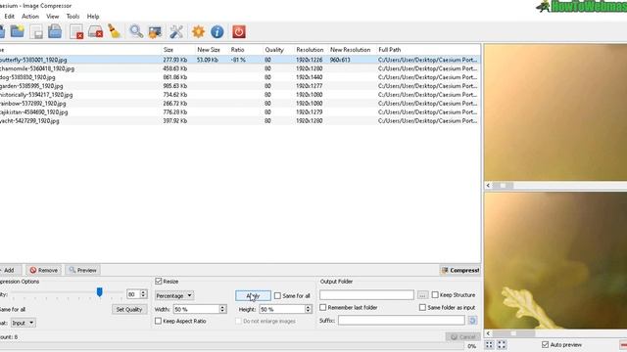The height and width of the screenshot is (352, 627).
Task: Click the Add Folder toolbar icon
Action: coord(18,31)
